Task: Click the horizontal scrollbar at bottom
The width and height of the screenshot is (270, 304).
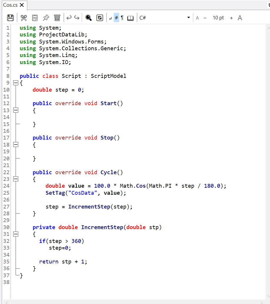Action: 134,302
